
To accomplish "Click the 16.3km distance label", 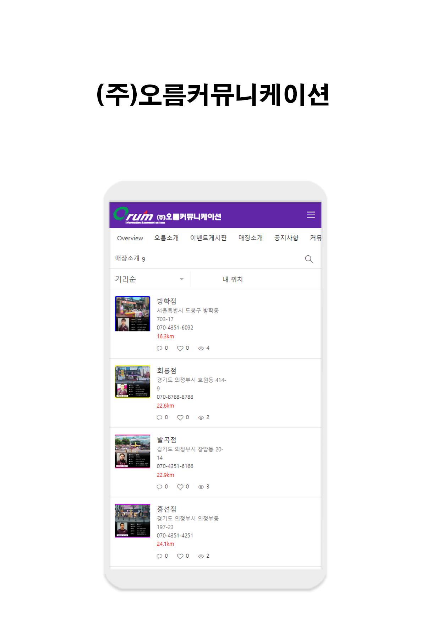I will [x=165, y=336].
